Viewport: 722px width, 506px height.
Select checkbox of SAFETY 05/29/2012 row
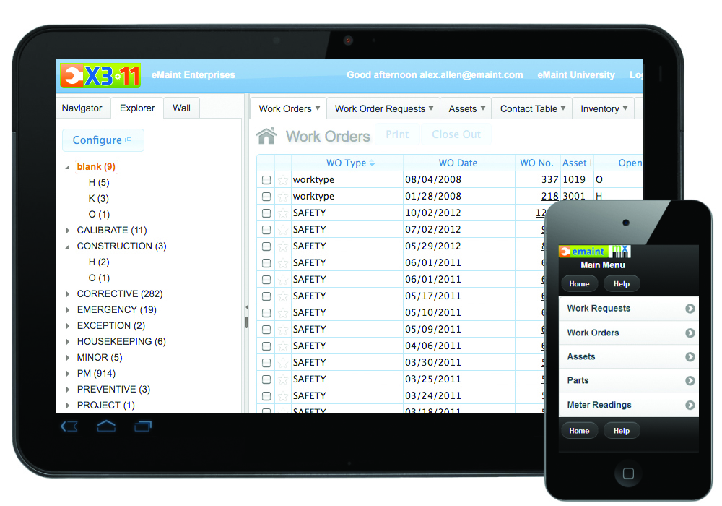pyautogui.click(x=266, y=246)
